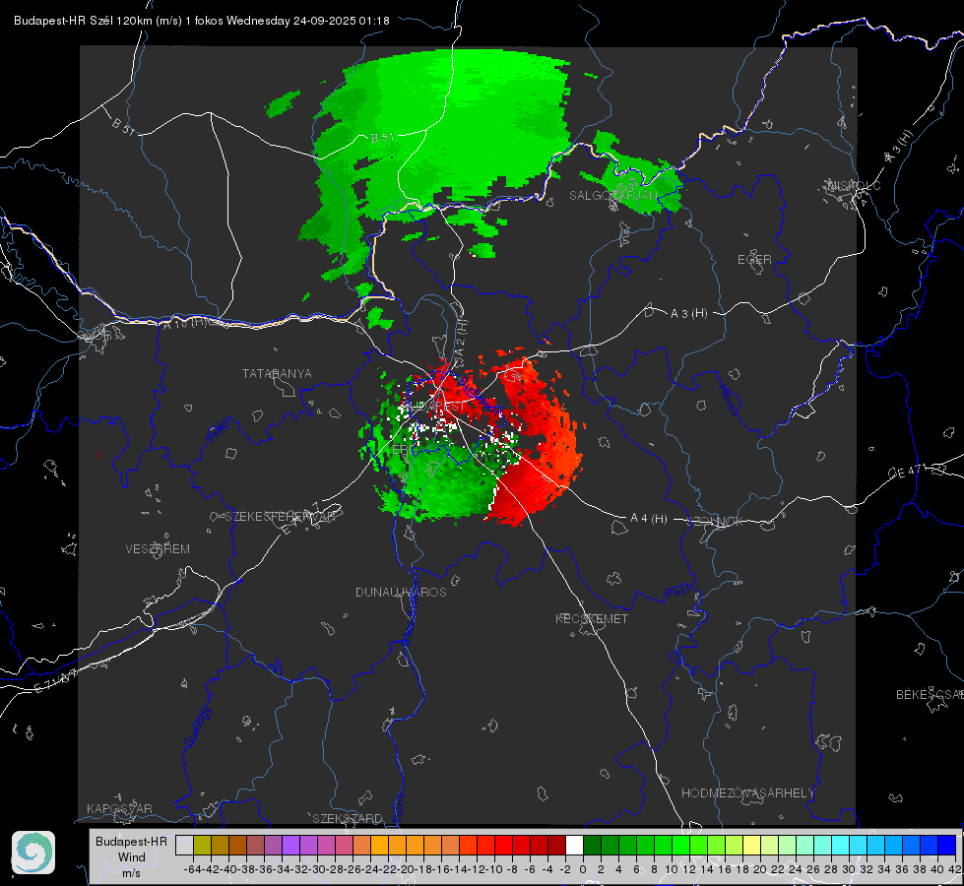This screenshot has height=886, width=964.
Task: Click the MISKOLC city label
Action: 854,185
